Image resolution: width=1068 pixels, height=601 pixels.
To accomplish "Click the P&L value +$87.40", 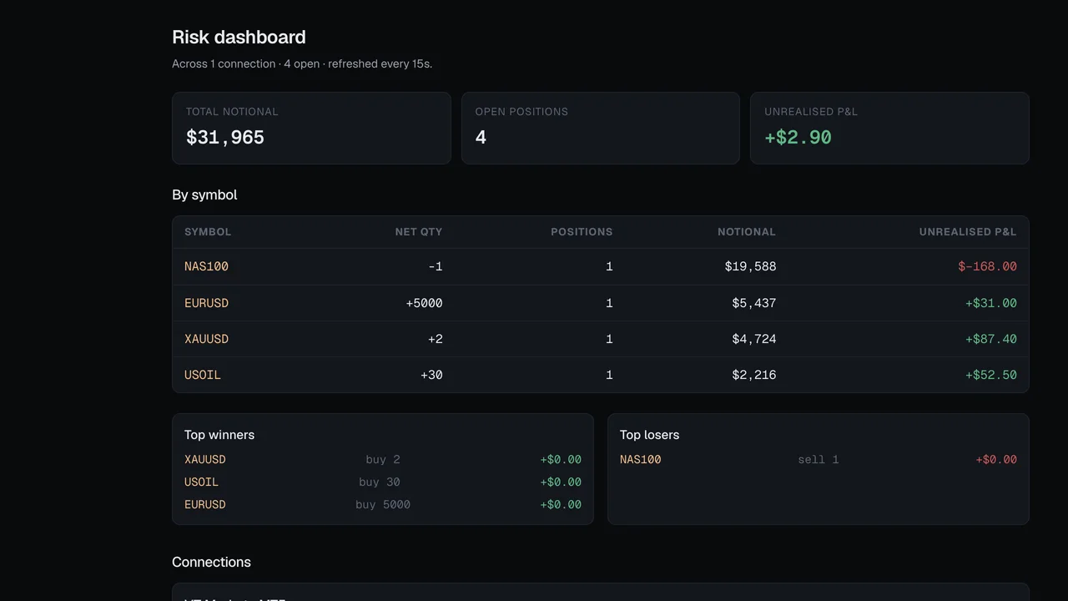I will click(991, 339).
